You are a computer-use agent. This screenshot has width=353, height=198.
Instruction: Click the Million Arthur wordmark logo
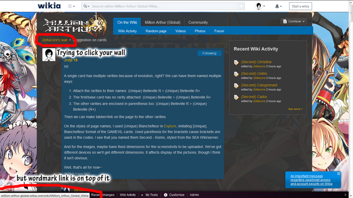(x=75, y=25)
